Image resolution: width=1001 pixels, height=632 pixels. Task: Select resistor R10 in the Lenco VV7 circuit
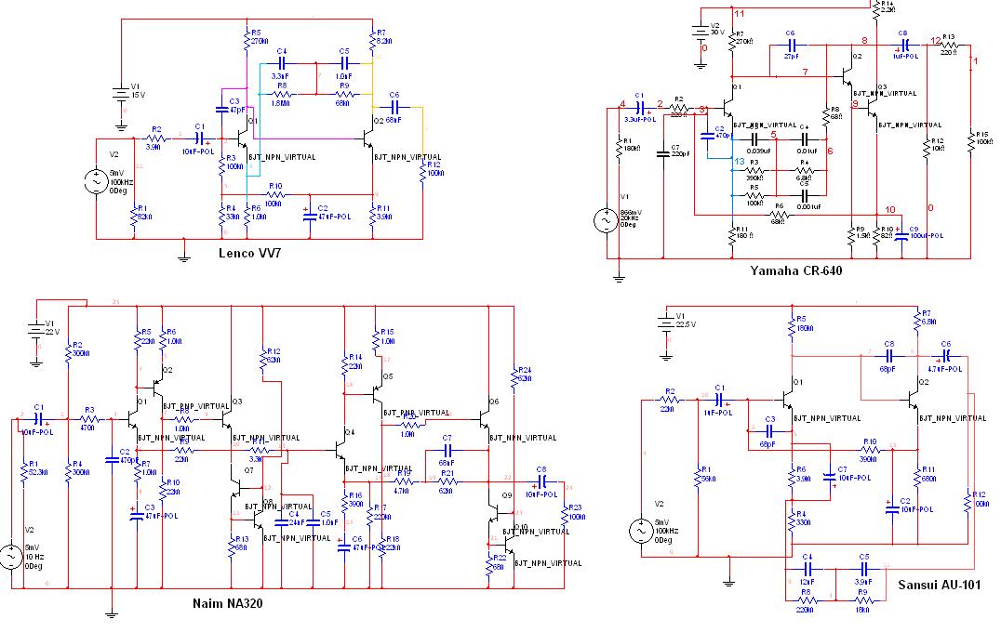pyautogui.click(x=274, y=194)
